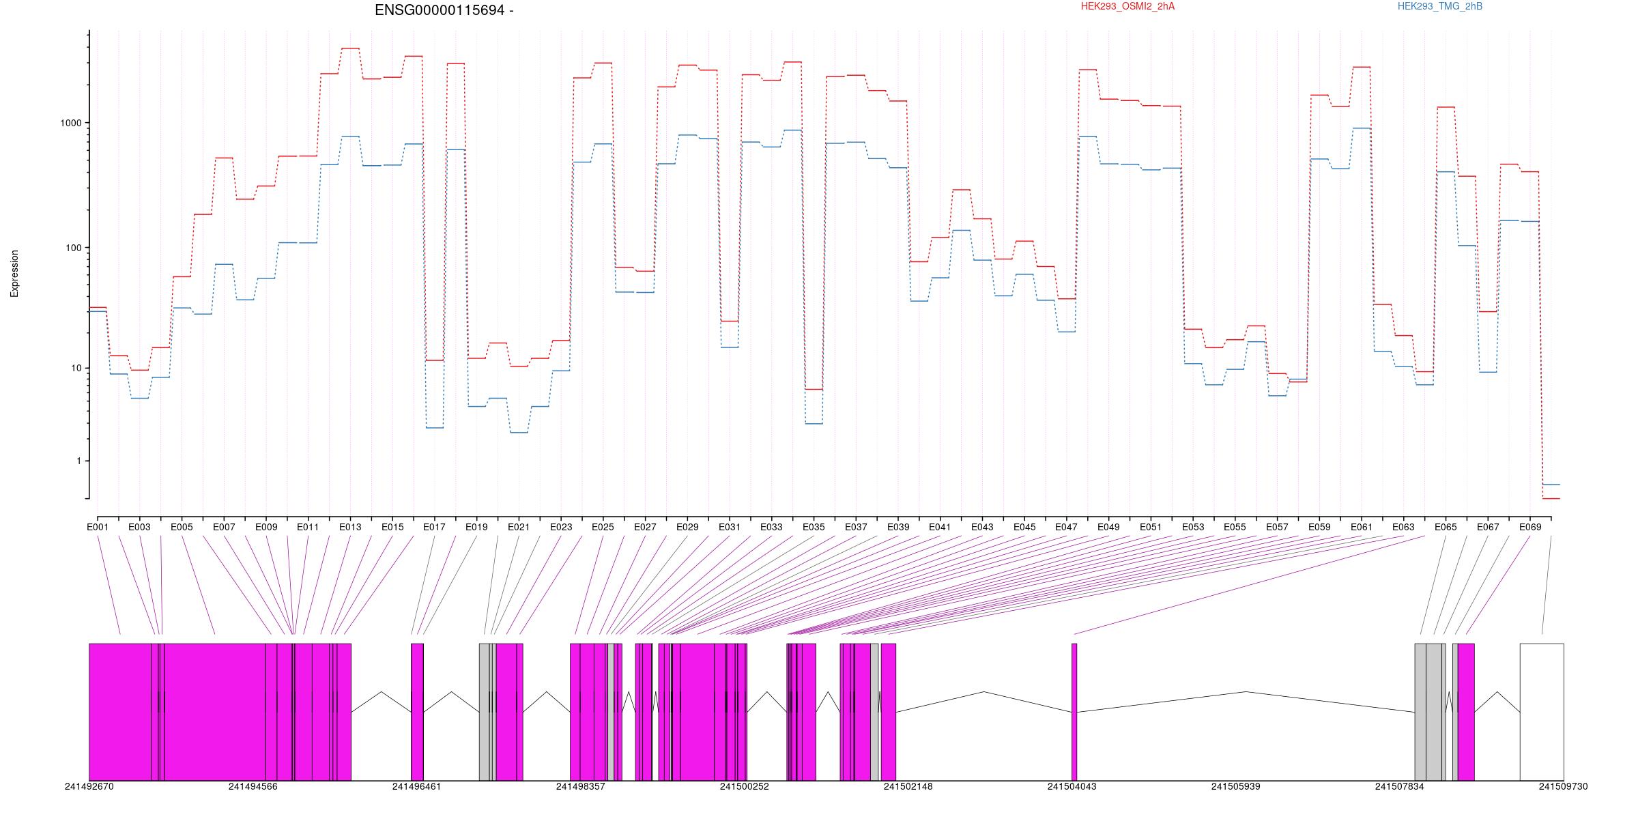Viewport: 1638px width, 819px height.
Task: Click the genomic coordinate 241509730
Action: 1563,787
